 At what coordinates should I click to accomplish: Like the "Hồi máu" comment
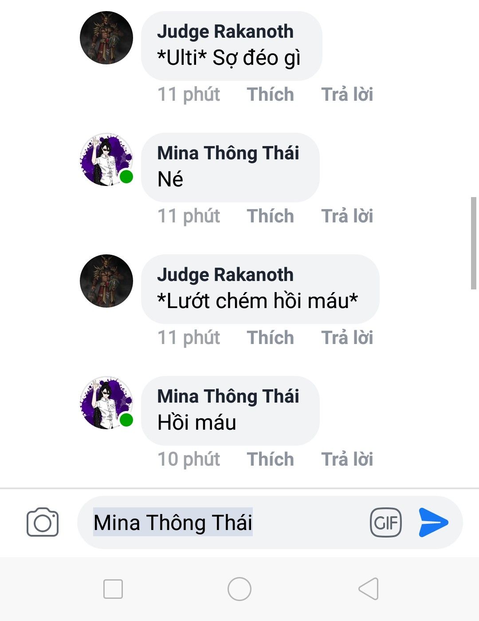[x=270, y=459]
